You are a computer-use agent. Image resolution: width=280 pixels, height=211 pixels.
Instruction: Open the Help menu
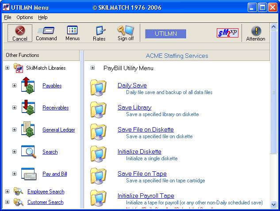[x=42, y=17]
